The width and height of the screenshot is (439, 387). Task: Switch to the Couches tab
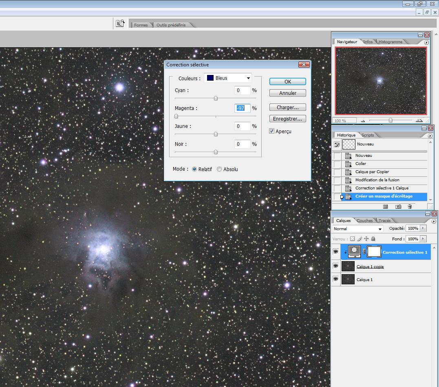pos(364,220)
